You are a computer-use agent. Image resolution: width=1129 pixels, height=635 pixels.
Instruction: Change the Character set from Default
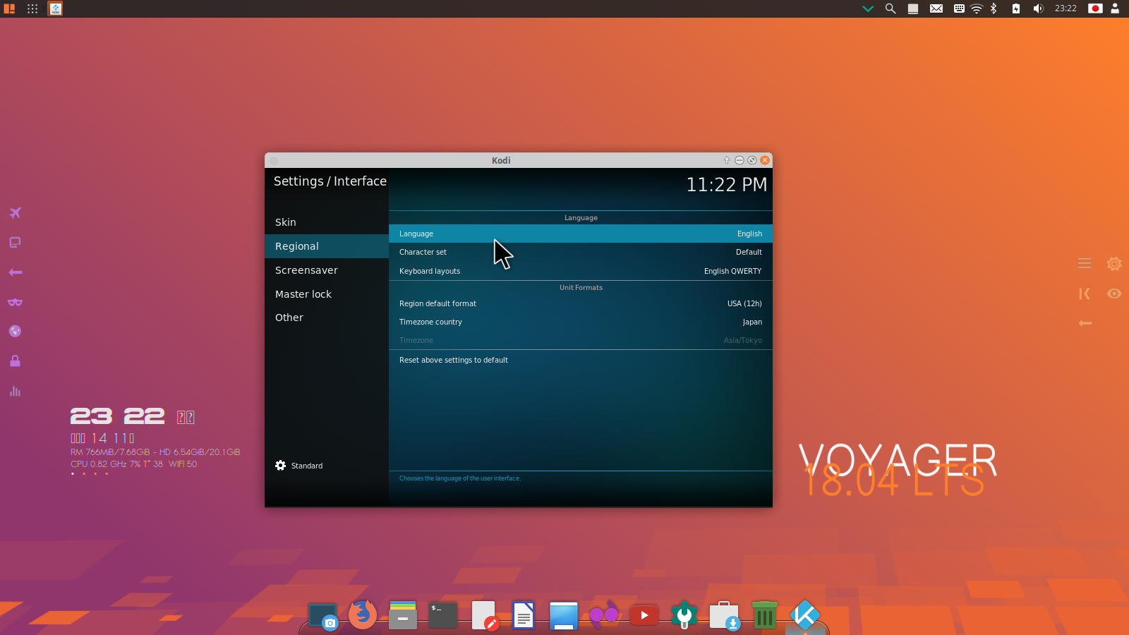[x=581, y=252]
